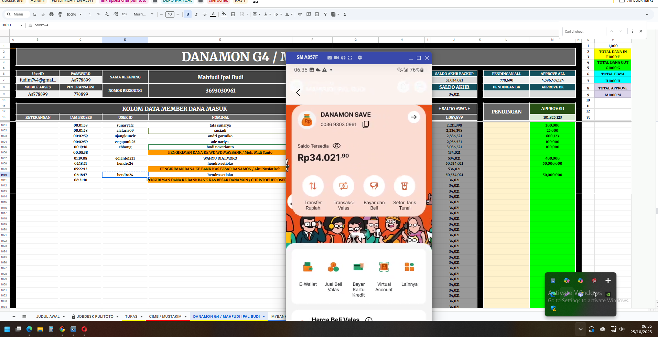Image resolution: width=658 pixels, height=337 pixels.
Task: Format as currency with the £ icon
Action: [90, 14]
